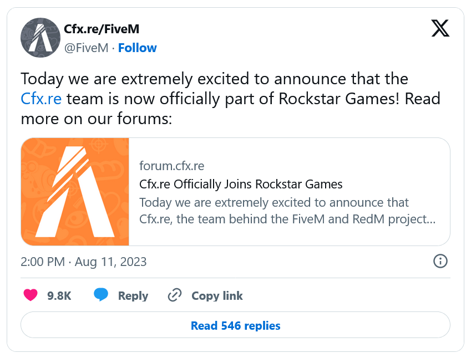Click the Copy link text
This screenshot has width=471, height=358.
(x=217, y=296)
